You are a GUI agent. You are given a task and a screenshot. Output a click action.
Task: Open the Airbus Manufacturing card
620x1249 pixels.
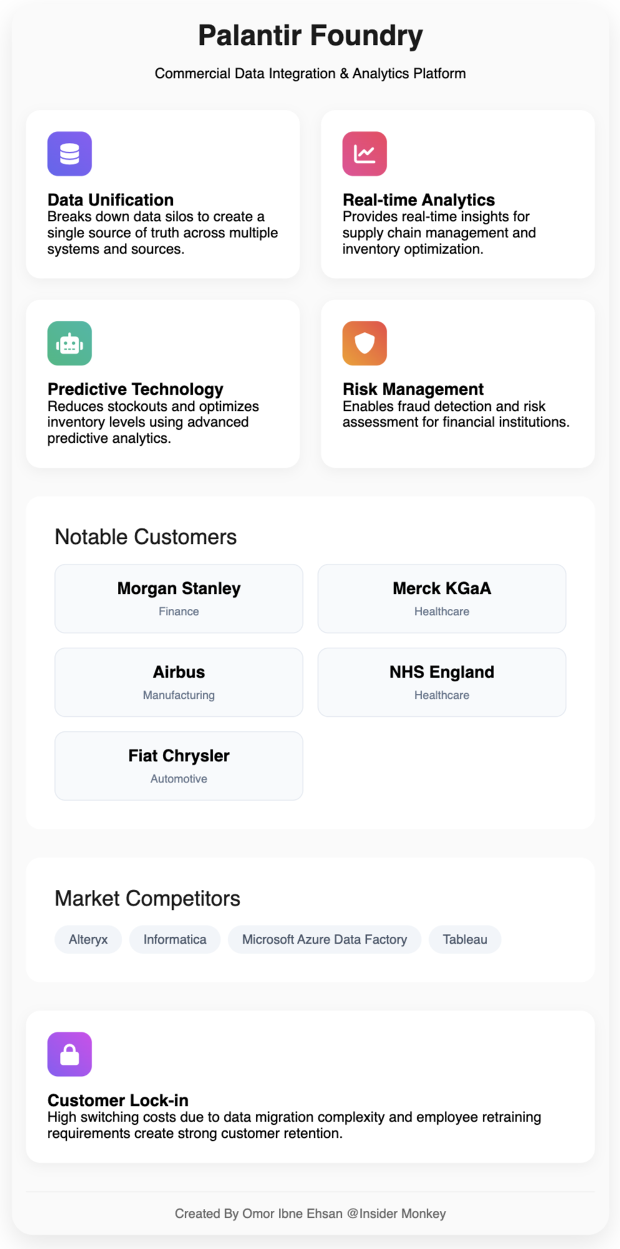[x=179, y=682]
